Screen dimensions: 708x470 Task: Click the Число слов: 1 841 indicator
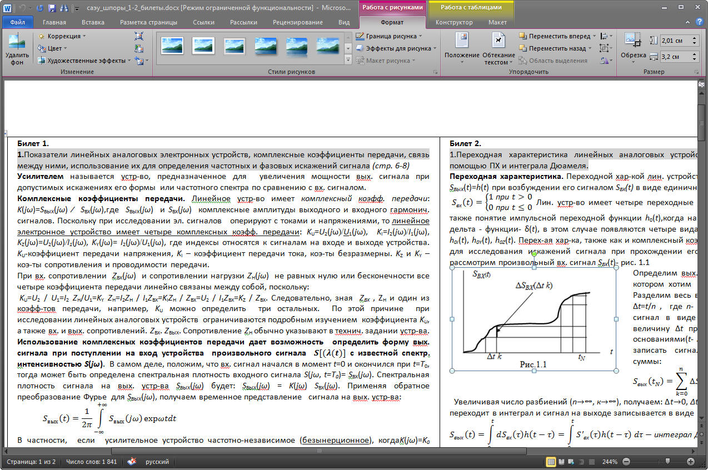(x=91, y=462)
